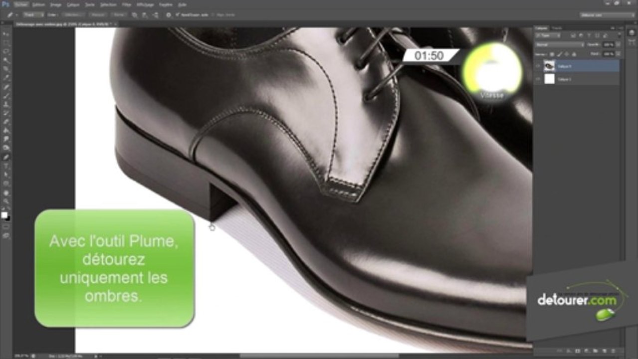Viewport: 638px width, 359px height.
Task: Open the Layers panel flyout menu
Action: click(621, 28)
